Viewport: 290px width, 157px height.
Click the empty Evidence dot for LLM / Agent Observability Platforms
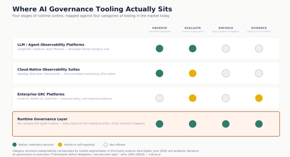(x=259, y=49)
